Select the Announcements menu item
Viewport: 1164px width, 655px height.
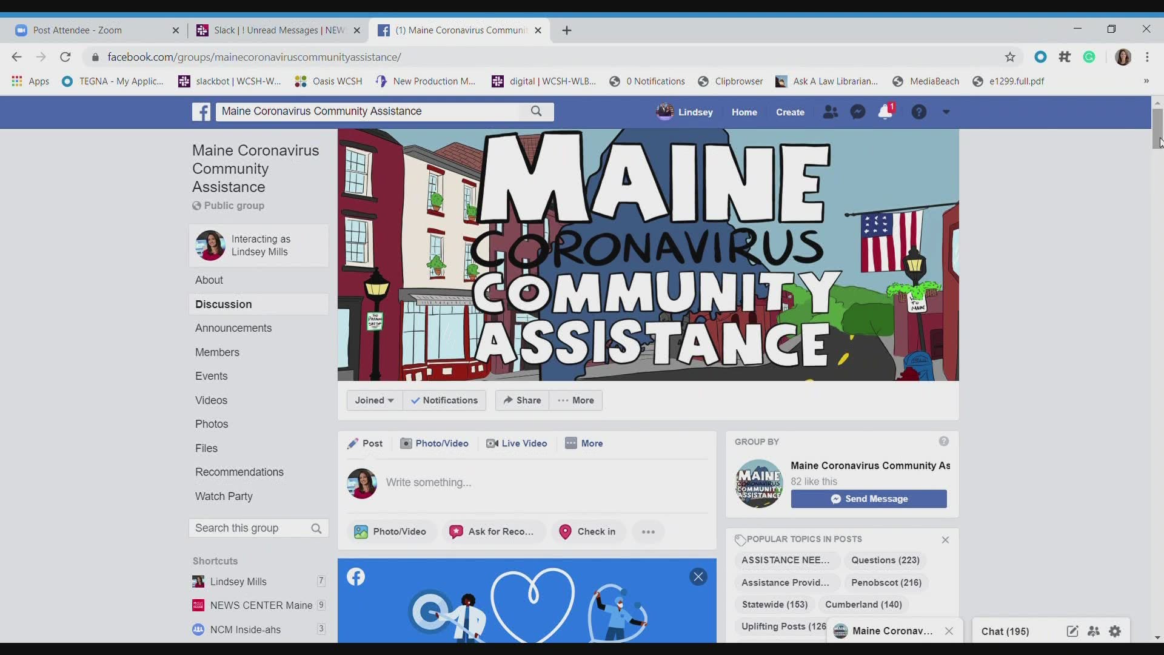(233, 327)
